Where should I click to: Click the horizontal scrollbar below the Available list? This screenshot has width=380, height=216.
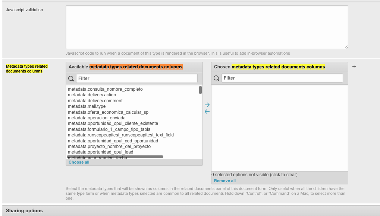(x=116, y=156)
